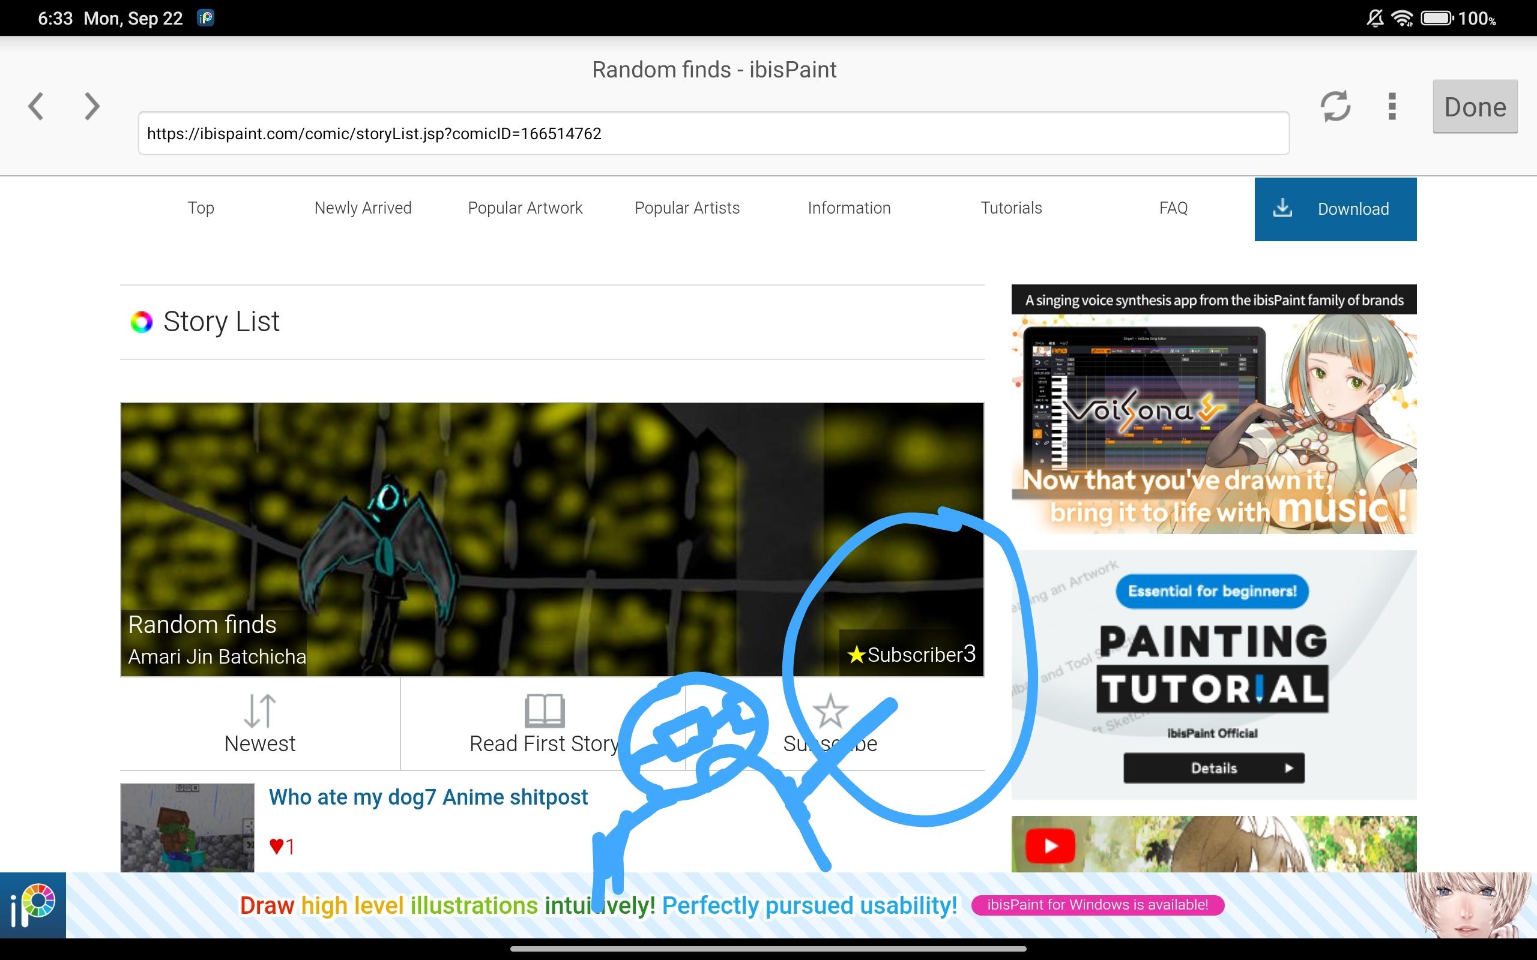Open the Popular Artwork tab
This screenshot has width=1537, height=960.
[525, 208]
